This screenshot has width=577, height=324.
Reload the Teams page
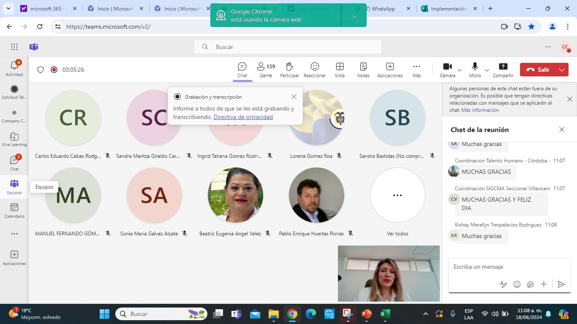(x=40, y=27)
